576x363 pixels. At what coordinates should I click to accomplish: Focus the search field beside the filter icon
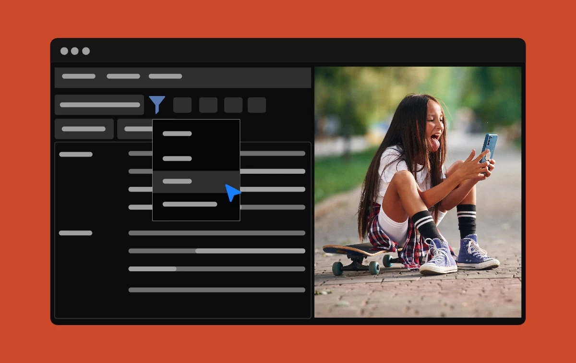tap(99, 105)
